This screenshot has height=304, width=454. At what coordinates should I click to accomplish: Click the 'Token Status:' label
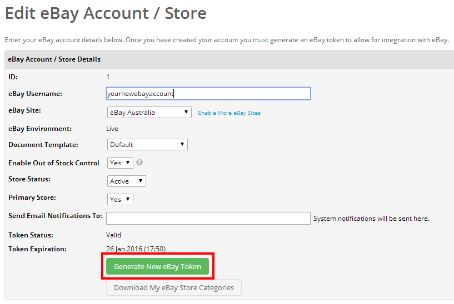[31, 235]
